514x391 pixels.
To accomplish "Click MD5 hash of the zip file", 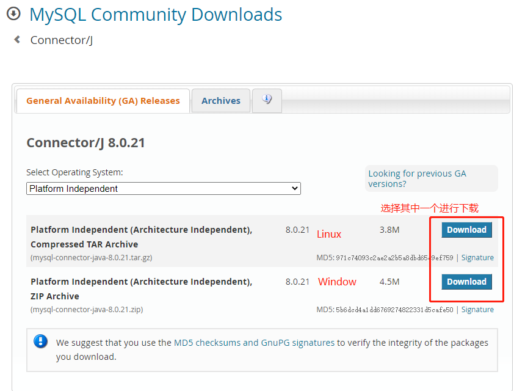I will [x=394, y=310].
